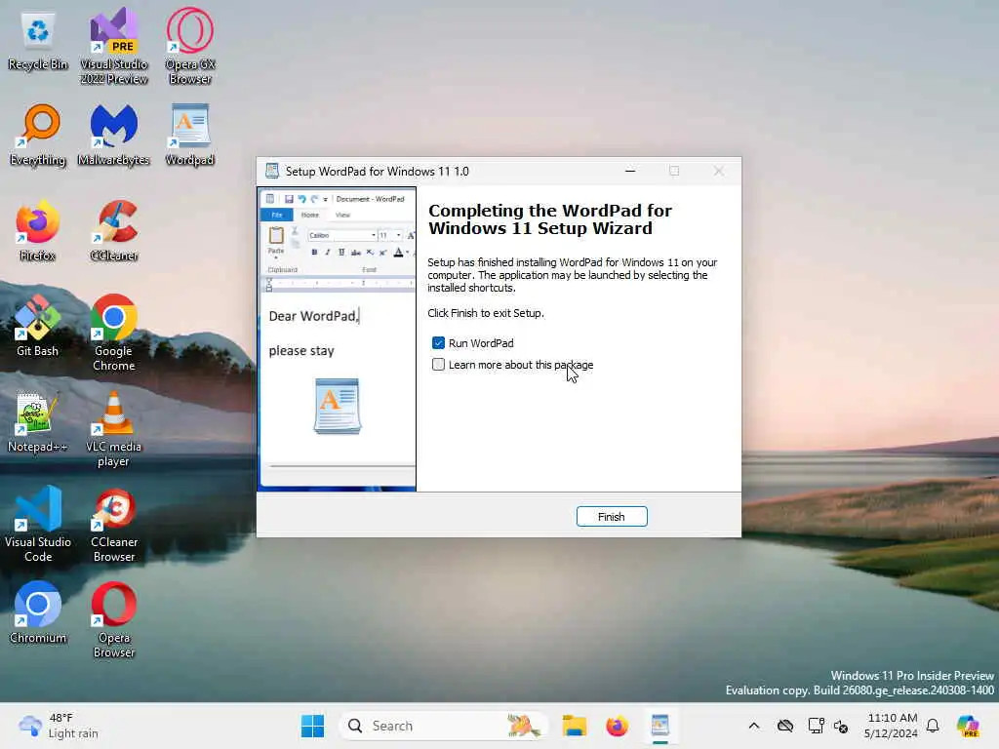999x749 pixels.
Task: Select the Wordpad desktop shortcut
Action: [x=190, y=136]
